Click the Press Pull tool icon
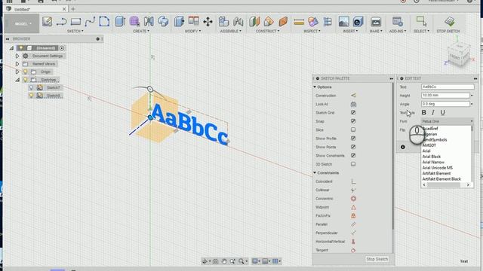Image resolution: width=483 pixels, height=271 pixels. 179,22
